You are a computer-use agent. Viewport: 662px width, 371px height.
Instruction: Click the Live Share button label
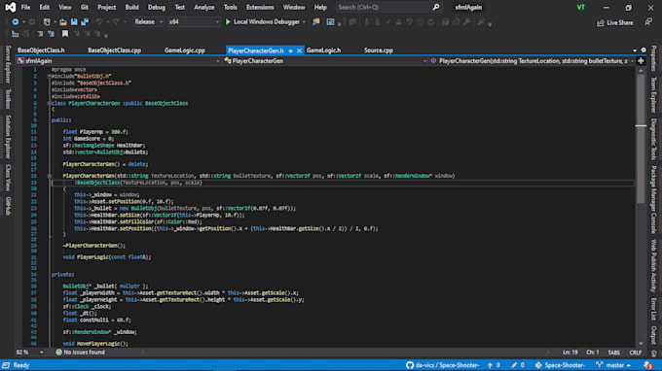tap(620, 22)
